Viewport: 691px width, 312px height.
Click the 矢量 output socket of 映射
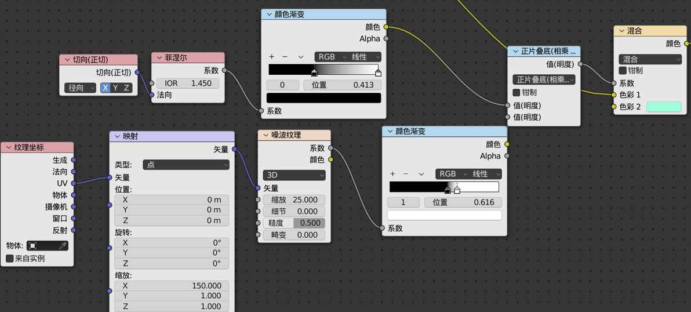pos(234,150)
